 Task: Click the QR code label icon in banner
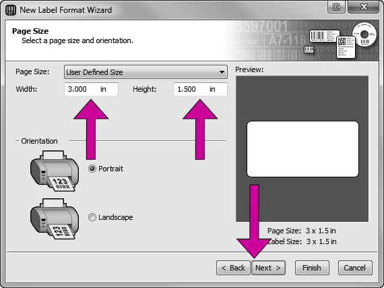tap(346, 47)
